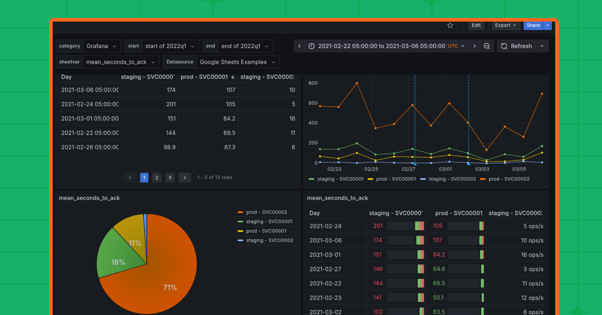Click the clock icon in the time range picker
Viewport: 602px width, 315px height.
[x=311, y=46]
